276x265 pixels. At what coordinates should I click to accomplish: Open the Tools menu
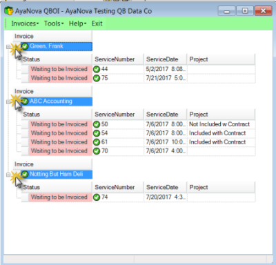[54, 23]
